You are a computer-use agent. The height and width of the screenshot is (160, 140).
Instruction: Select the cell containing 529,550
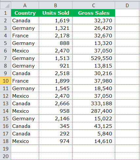click(x=94, y=58)
